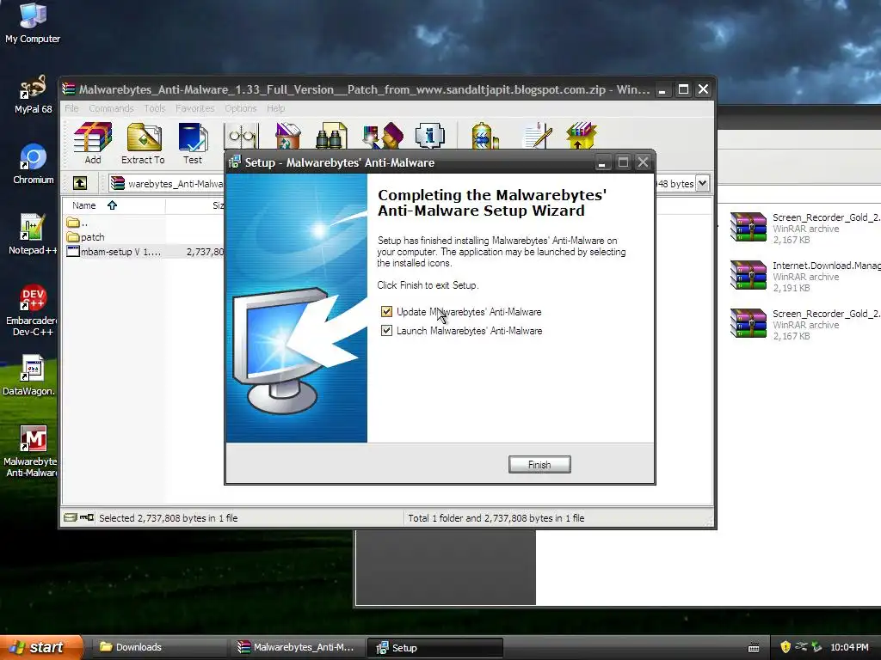Click the Test archive toolbar icon
This screenshot has width=881, height=660.
pyautogui.click(x=193, y=144)
